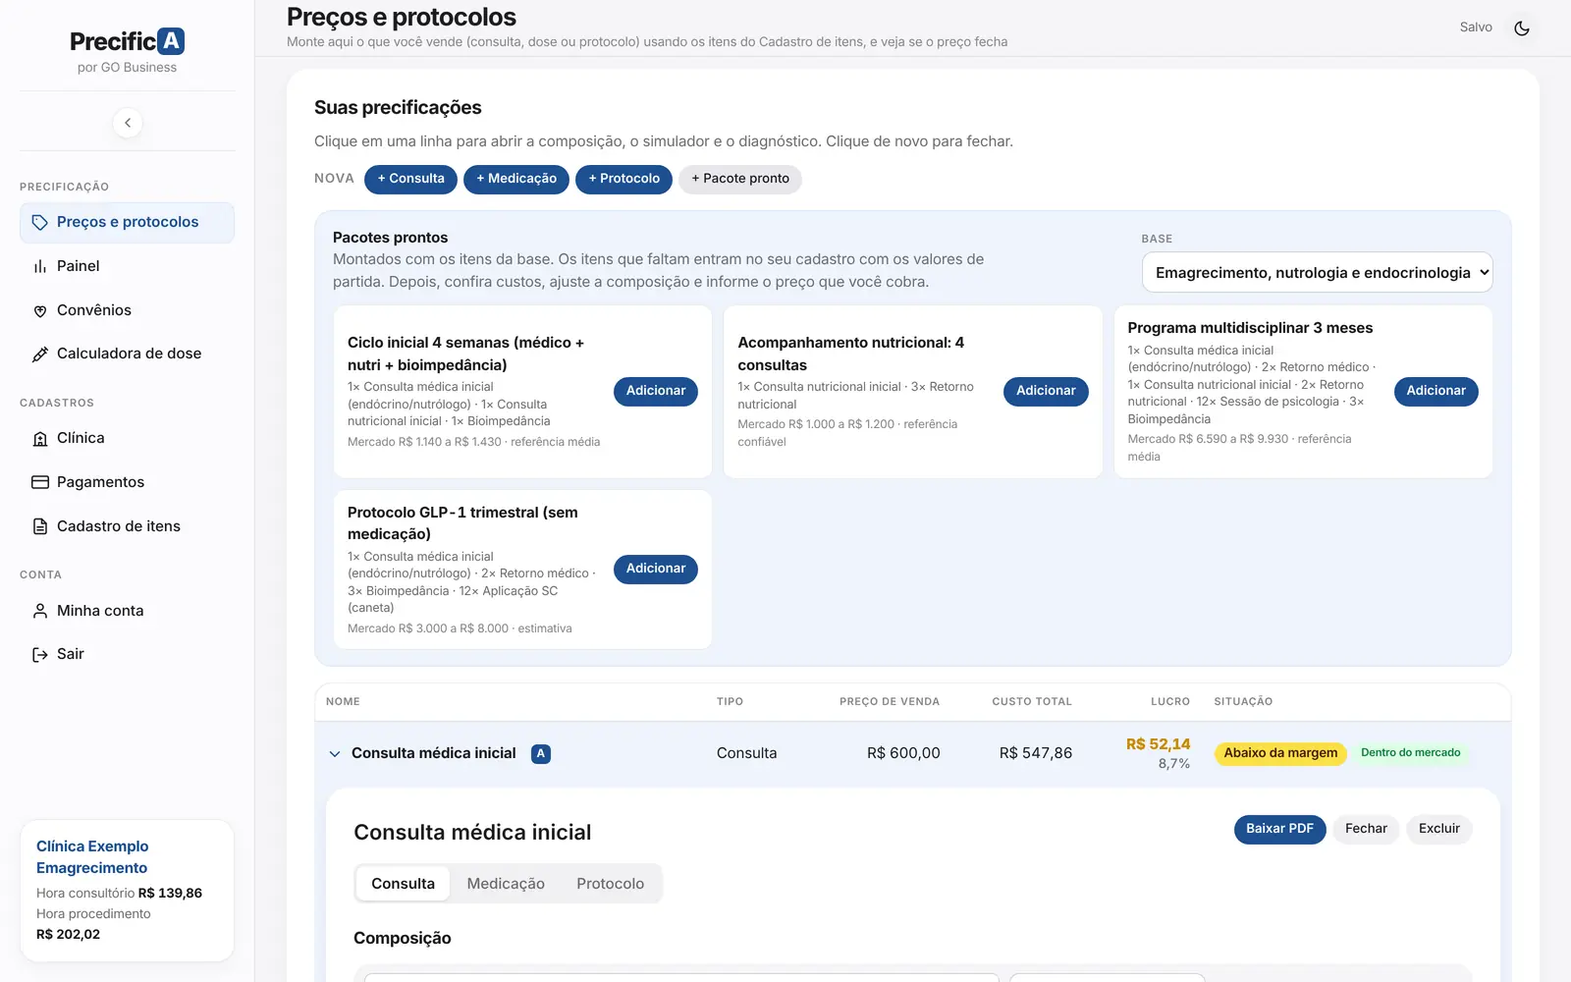1571x982 pixels.
Task: Select the Consulta tab
Action: coord(403,884)
